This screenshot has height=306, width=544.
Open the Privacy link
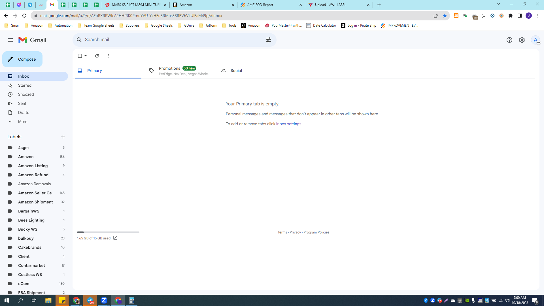coord(295,232)
